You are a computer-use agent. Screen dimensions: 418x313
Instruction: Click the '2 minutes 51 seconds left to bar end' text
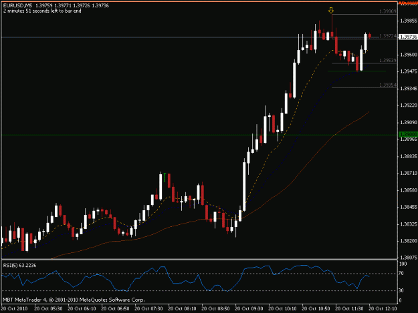coord(42,11)
